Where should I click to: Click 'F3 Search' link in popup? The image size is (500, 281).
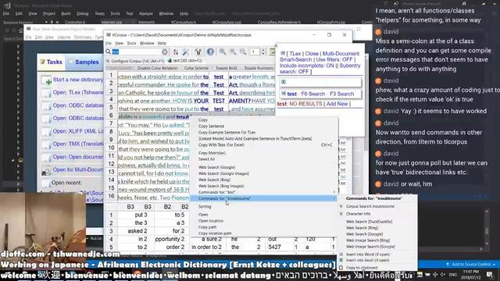[x=342, y=94]
